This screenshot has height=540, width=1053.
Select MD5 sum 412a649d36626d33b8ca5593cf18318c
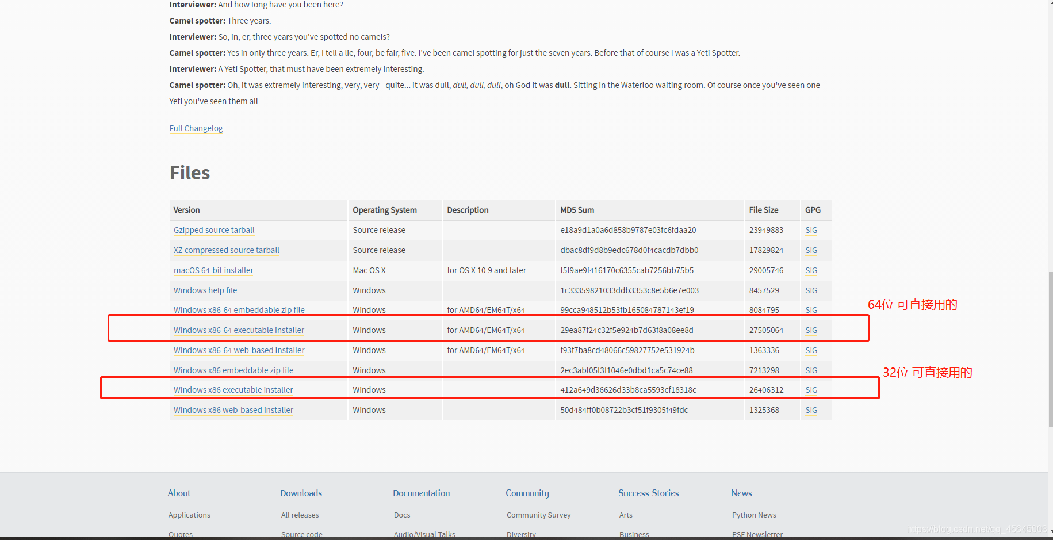[628, 390]
